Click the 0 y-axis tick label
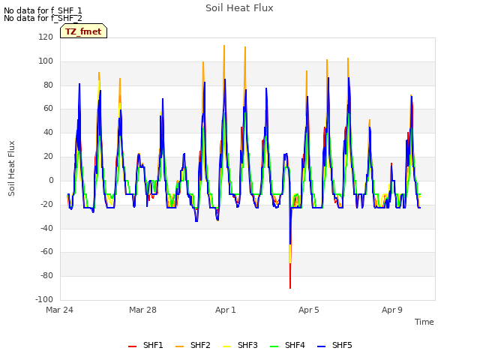Viewport: 480px width, 360px height. 51,180
